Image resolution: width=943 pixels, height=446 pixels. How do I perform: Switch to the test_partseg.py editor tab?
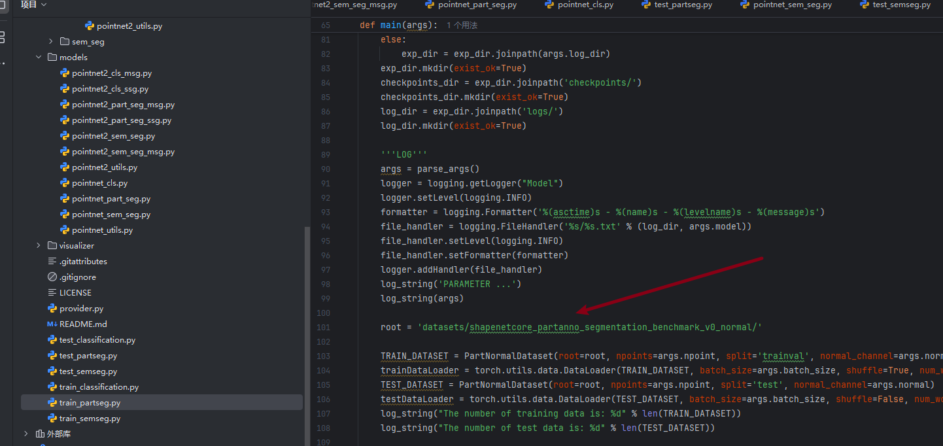[x=677, y=5]
